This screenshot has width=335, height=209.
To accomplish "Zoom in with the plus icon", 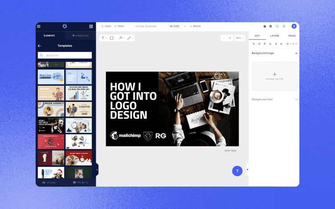I will click(230, 38).
